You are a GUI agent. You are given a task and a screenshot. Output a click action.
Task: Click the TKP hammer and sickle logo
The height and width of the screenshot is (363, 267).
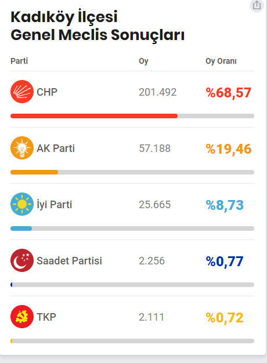(22, 317)
